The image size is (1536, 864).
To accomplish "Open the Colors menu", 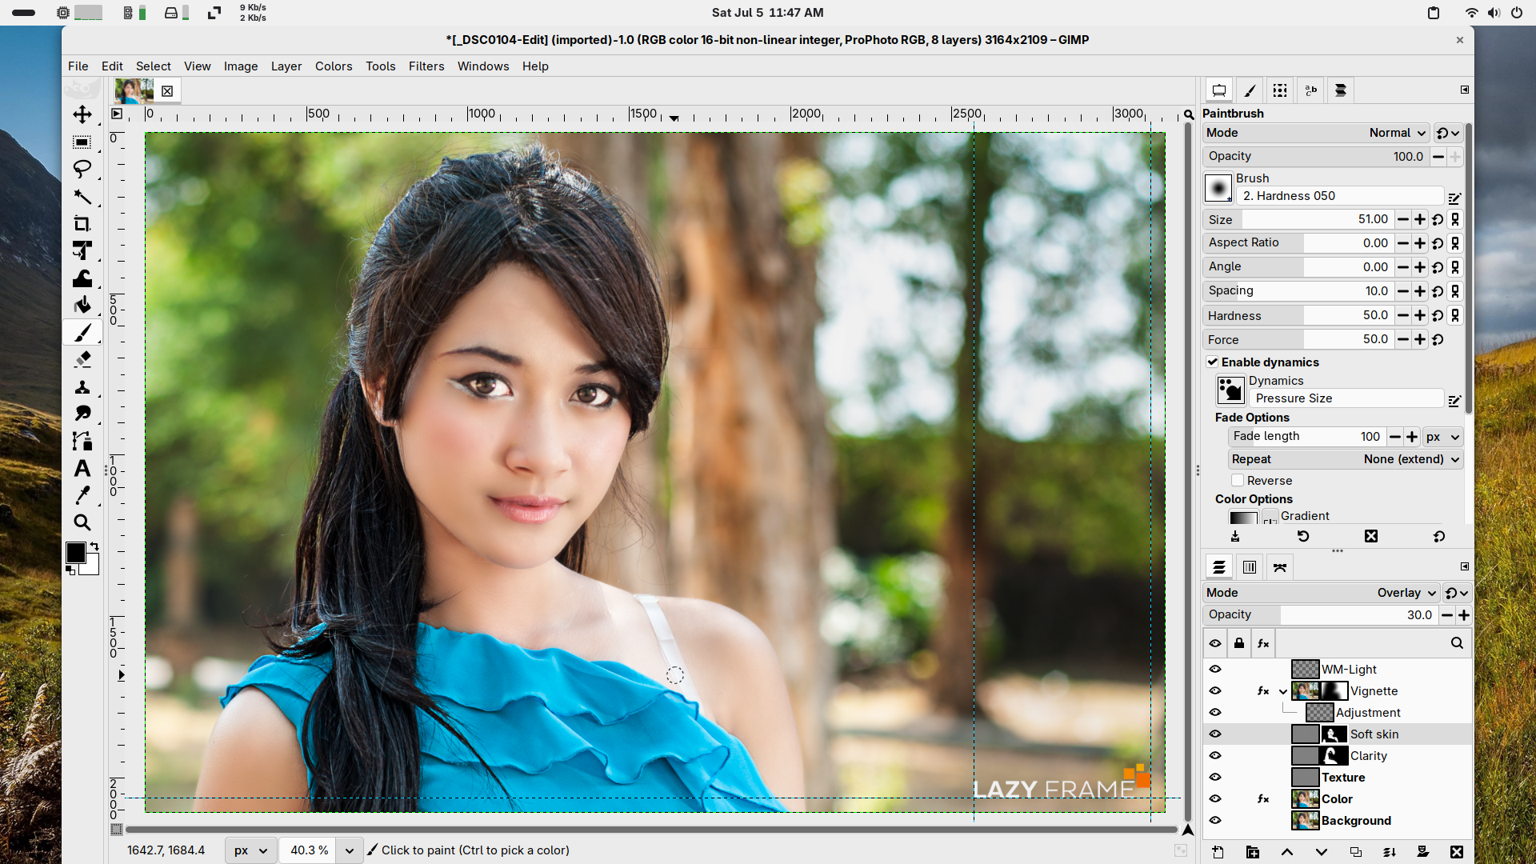I will (x=333, y=66).
